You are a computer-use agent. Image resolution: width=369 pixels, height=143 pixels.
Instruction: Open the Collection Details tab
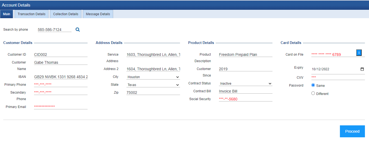click(x=66, y=14)
